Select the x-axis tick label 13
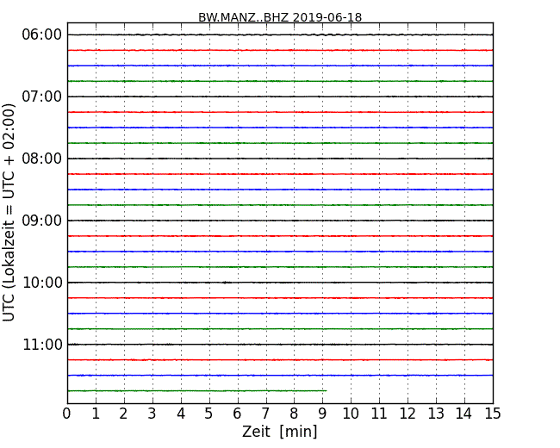560x448 pixels. (436, 414)
